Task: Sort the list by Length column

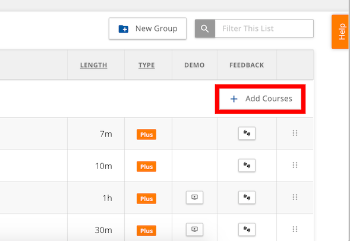Action: pos(93,65)
